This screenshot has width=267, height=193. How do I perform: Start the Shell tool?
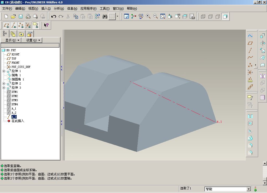click(250, 124)
